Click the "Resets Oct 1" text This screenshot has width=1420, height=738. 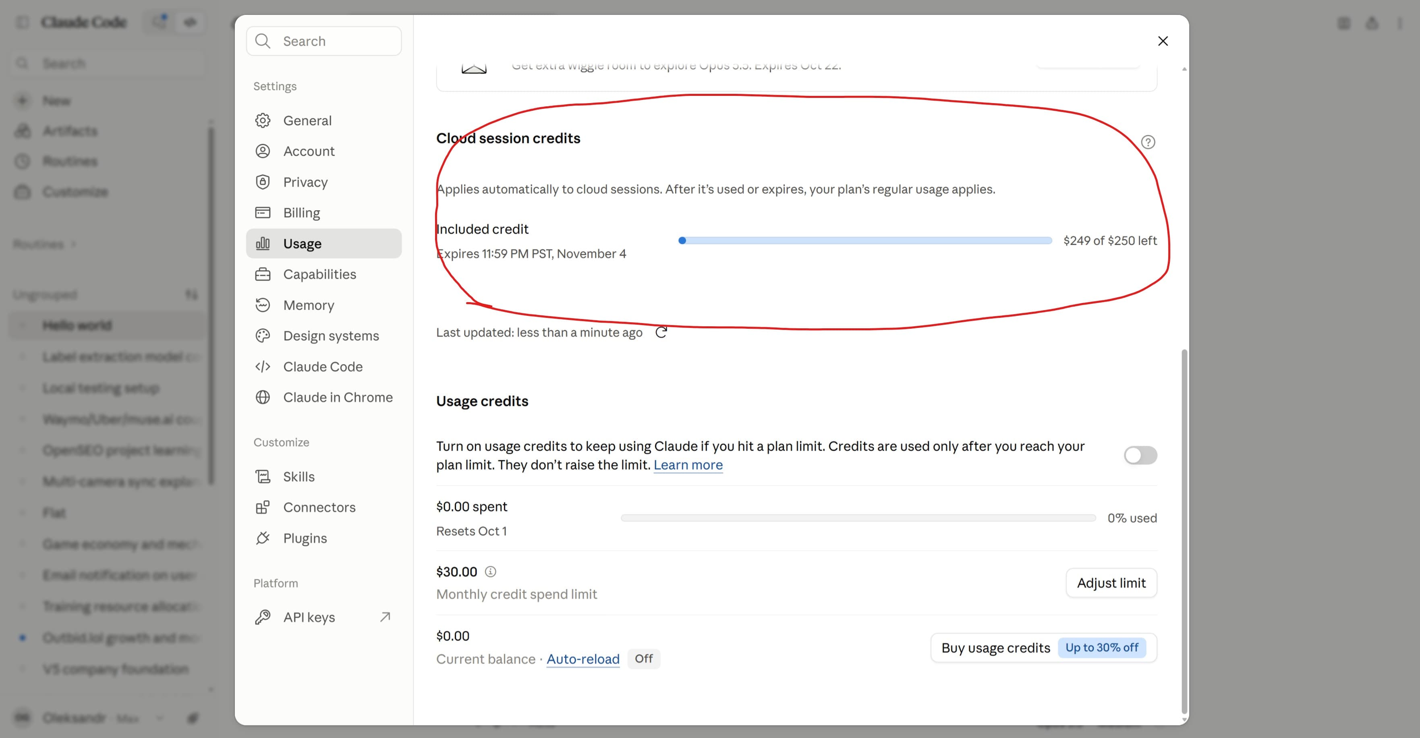471,531
